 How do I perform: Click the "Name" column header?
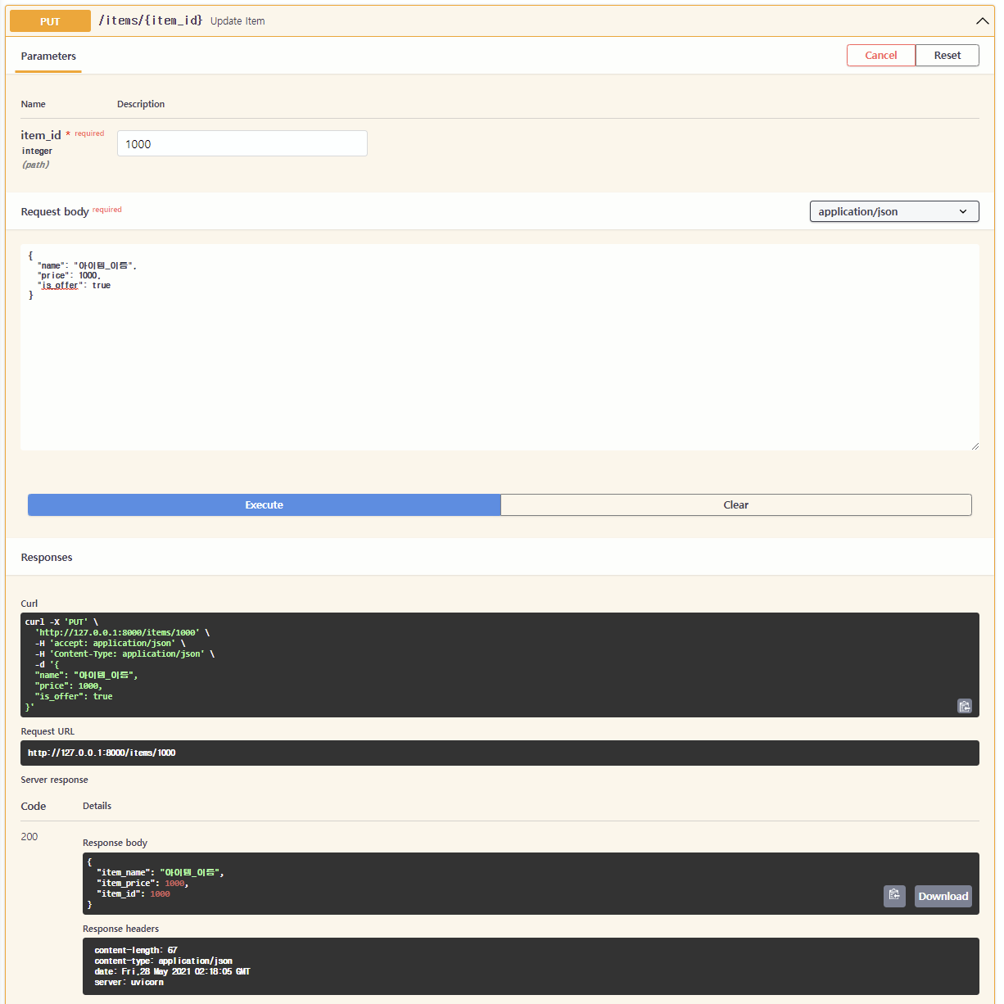34,104
